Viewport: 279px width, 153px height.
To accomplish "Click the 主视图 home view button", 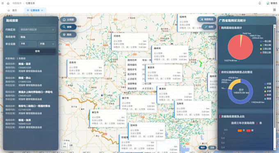I will click(69, 20).
